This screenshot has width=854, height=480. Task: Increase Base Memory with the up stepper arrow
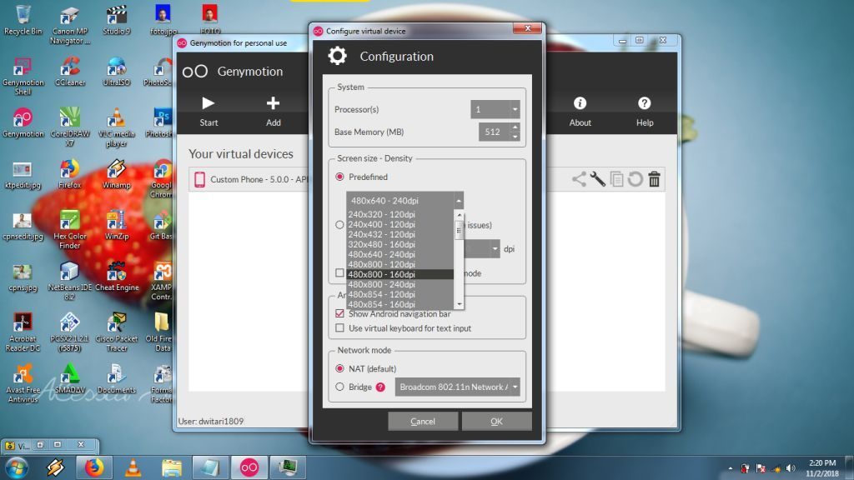(x=515, y=127)
